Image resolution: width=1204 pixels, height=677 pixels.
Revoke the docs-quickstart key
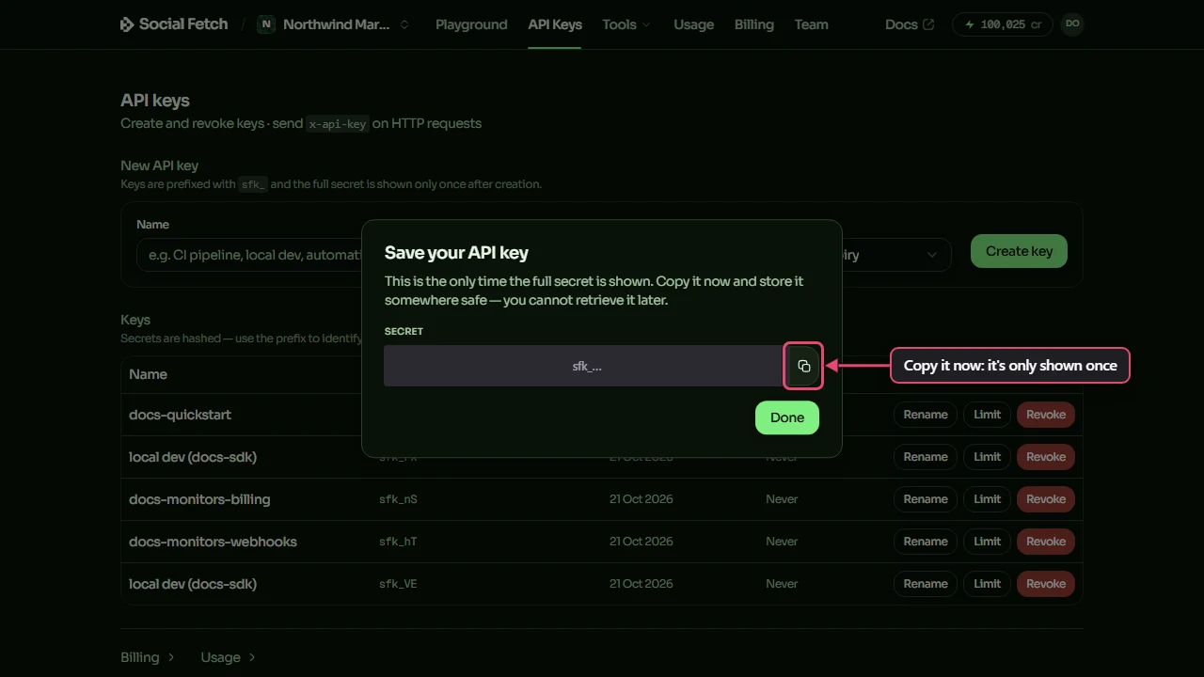coord(1046,415)
